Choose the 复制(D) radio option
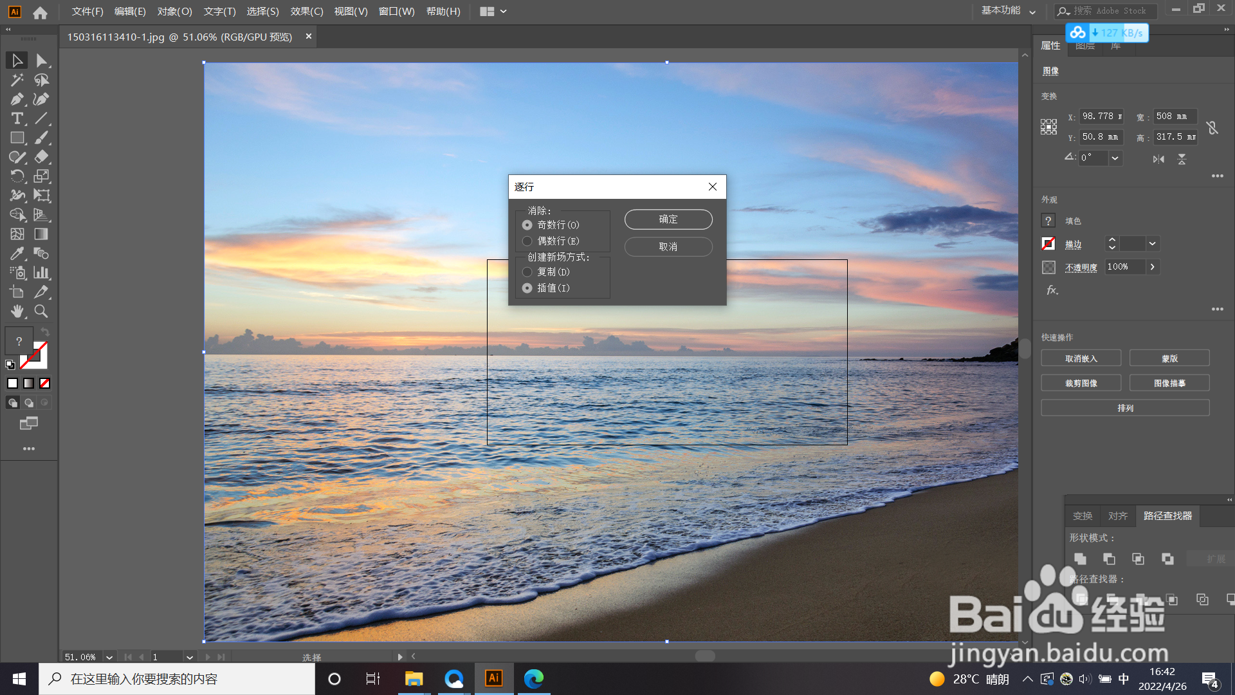 [527, 272]
